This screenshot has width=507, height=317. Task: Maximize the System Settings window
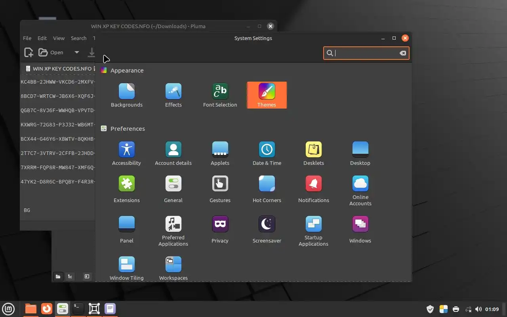(x=394, y=38)
